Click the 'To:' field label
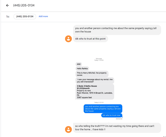Viewport: 166px width, 137px height. [8, 17]
